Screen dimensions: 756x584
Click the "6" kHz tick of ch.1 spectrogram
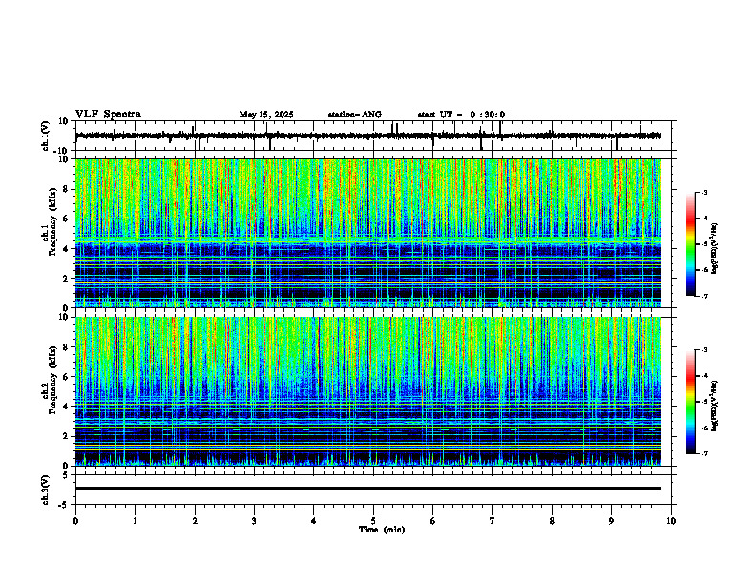66,219
